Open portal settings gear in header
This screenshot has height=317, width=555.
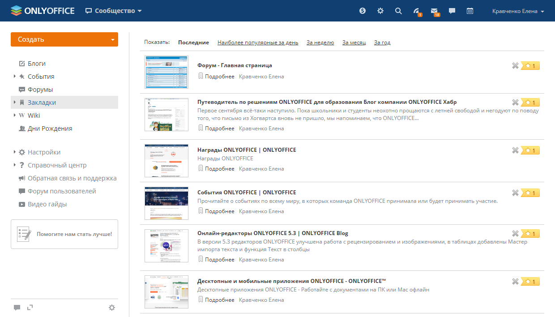tap(380, 11)
